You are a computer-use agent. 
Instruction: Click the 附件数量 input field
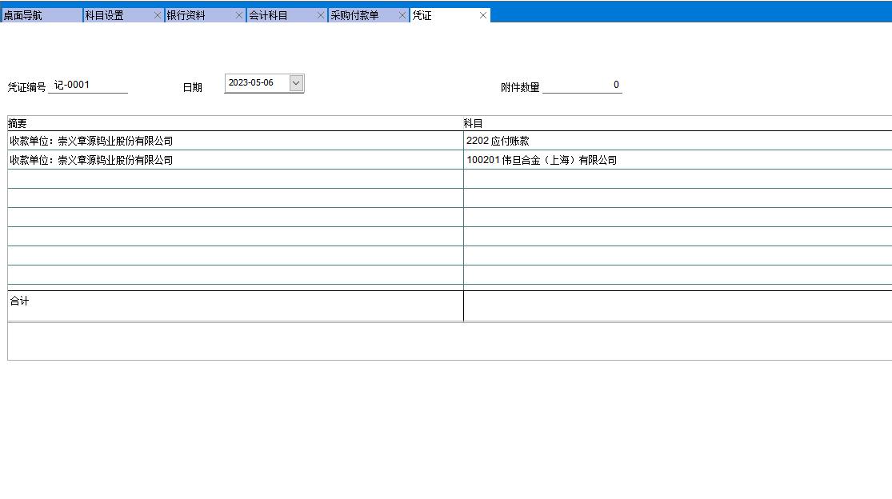pyautogui.click(x=582, y=86)
